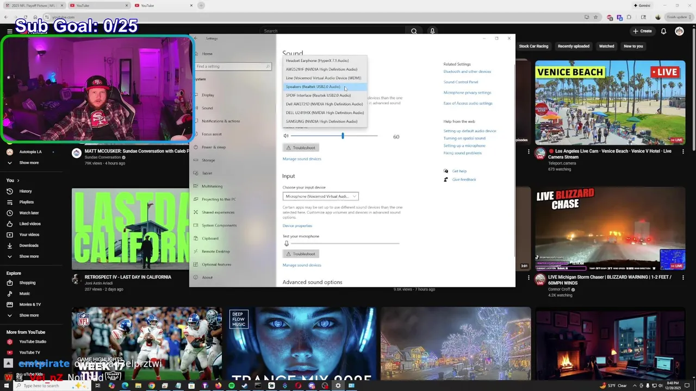This screenshot has width=696, height=391.
Task: Expand Show more under Explore
Action: coord(29,316)
